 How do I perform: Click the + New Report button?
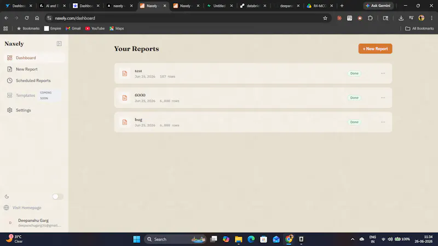(x=375, y=49)
